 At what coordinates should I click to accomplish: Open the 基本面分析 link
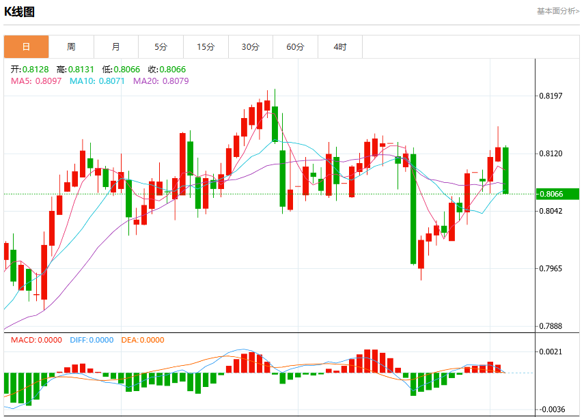[x=558, y=11]
